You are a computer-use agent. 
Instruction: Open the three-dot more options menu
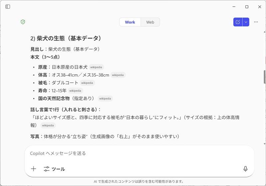click(256, 22)
